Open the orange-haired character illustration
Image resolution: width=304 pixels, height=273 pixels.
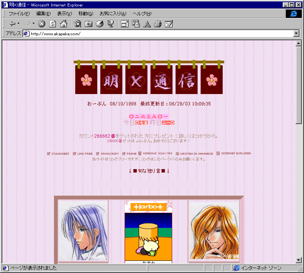point(214,231)
